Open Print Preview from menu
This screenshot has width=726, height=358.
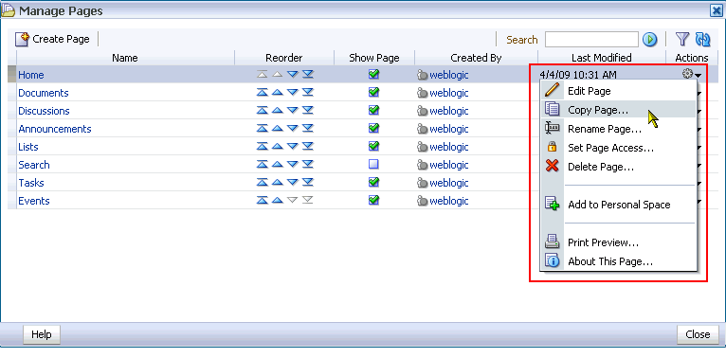tap(618, 242)
